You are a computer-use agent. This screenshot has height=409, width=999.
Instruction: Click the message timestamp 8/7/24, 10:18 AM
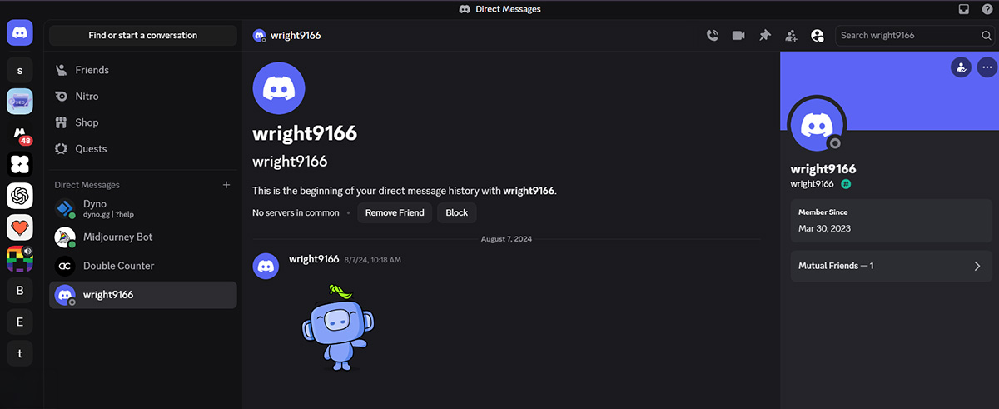373,260
